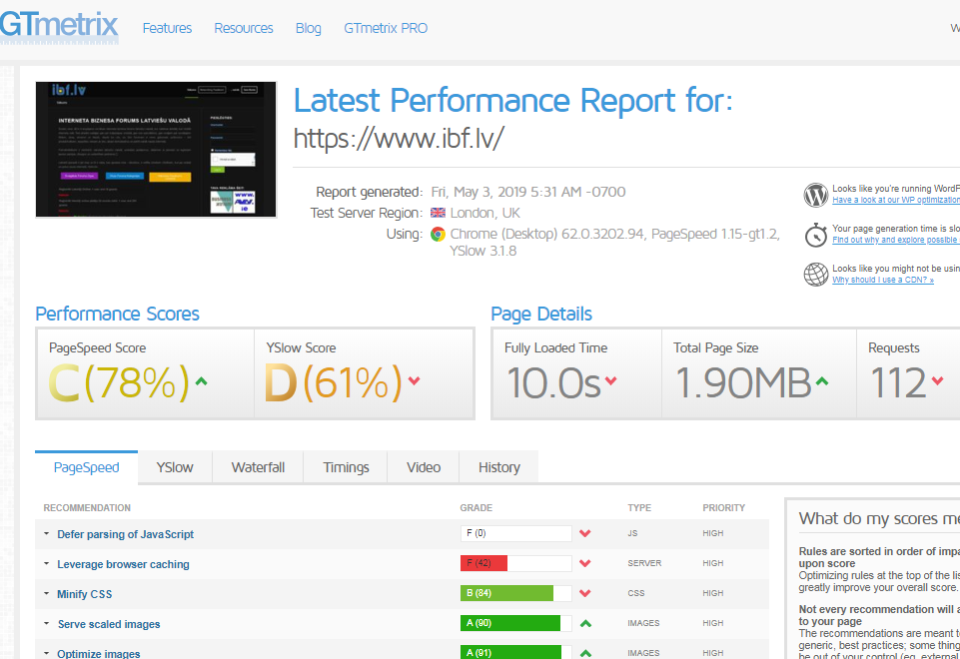Switch to the YSlow tab
The width and height of the screenshot is (960, 659).
(175, 467)
